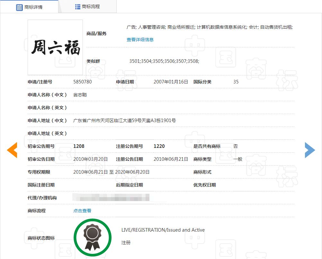The height and width of the screenshot is (259, 322).
Task: Click the 注册公告期号 label
Action: click(130, 146)
